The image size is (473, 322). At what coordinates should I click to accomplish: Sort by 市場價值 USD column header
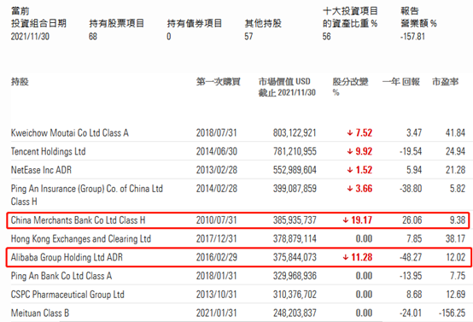[287, 87]
